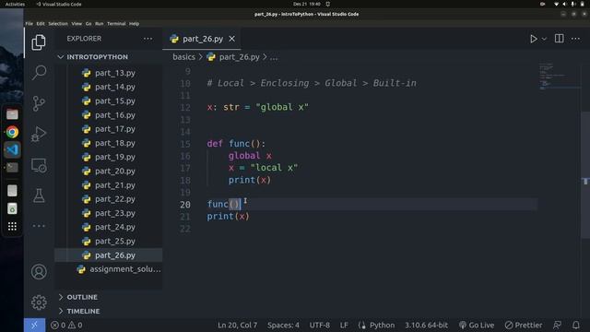Show errors and warnings count

[66, 326]
